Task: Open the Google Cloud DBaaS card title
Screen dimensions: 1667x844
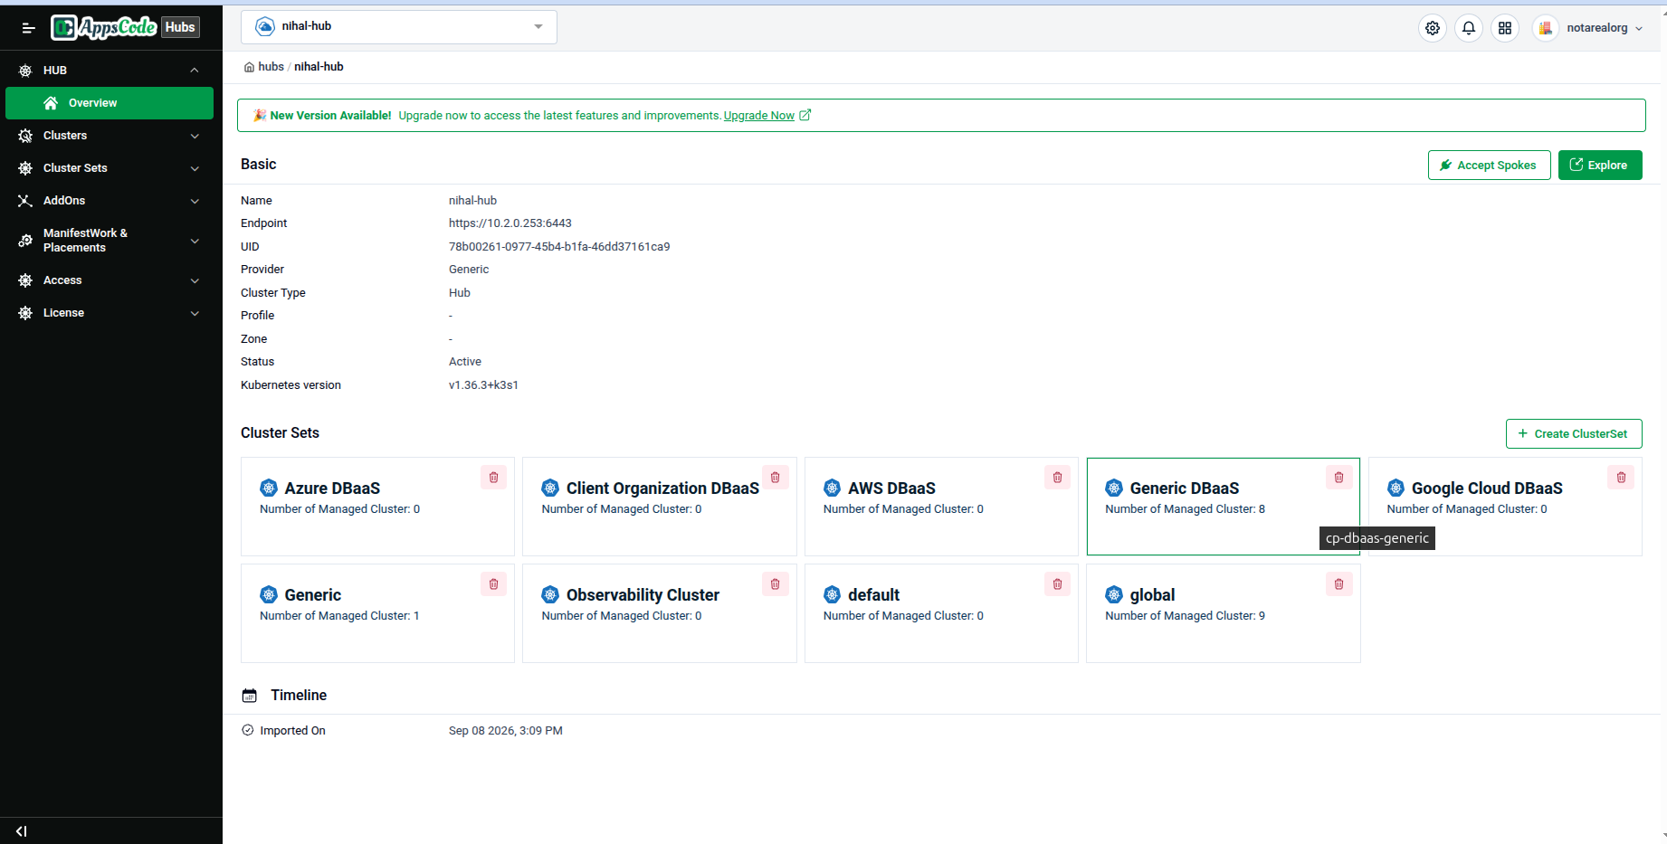Action: click(1487, 488)
